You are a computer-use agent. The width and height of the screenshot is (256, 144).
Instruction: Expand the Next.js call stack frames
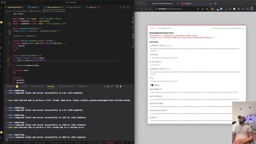click(x=154, y=85)
